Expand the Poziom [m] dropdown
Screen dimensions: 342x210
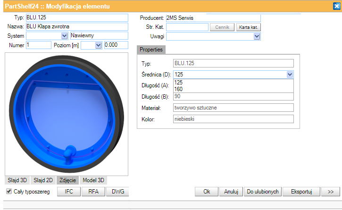98,45
